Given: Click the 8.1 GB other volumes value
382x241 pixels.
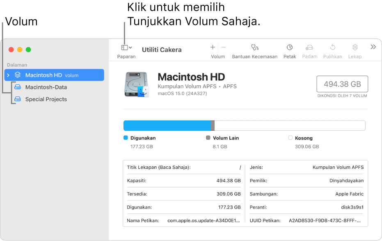Looking at the screenshot, I should 220,147.
